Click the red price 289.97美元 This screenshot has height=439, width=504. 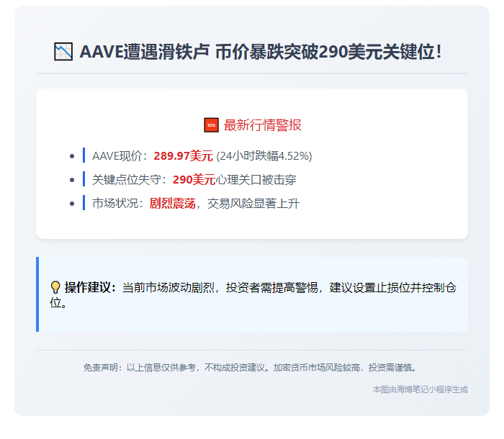coord(183,156)
